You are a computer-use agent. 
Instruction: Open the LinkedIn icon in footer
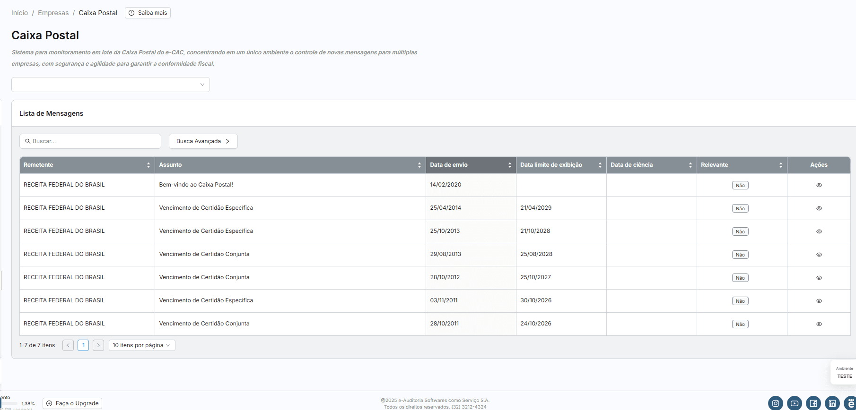(832, 403)
